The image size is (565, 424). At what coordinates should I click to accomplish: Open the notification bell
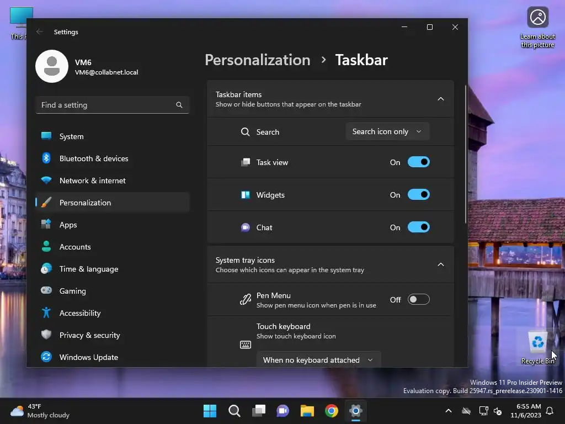point(550,411)
